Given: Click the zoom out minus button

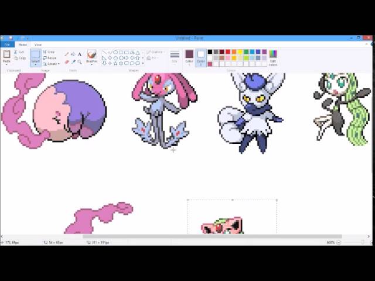Looking at the screenshot, I should click(x=339, y=242).
